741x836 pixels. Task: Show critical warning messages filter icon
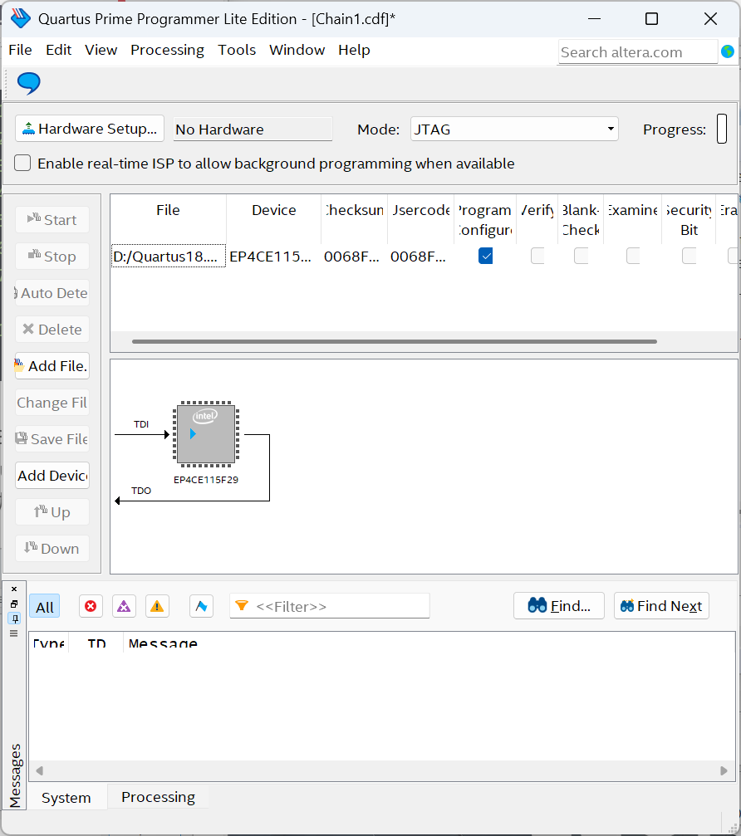click(x=124, y=606)
